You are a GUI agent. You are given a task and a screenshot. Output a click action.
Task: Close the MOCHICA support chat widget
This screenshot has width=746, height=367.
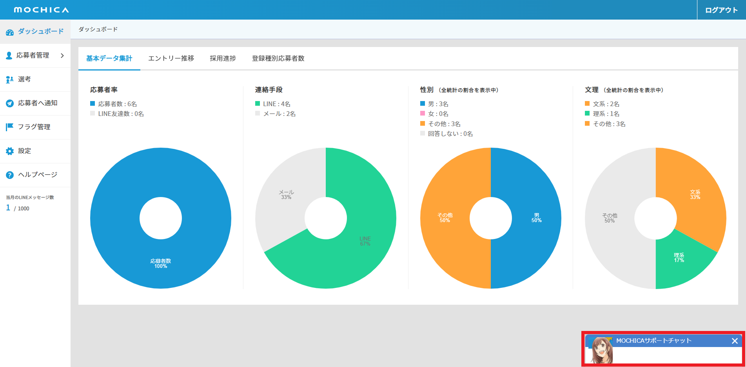click(x=735, y=341)
